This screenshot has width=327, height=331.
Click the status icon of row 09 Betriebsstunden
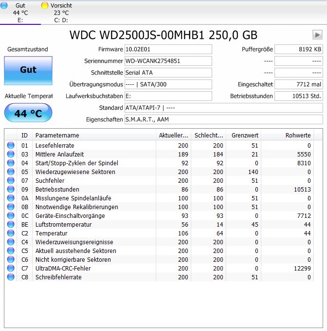point(11,189)
